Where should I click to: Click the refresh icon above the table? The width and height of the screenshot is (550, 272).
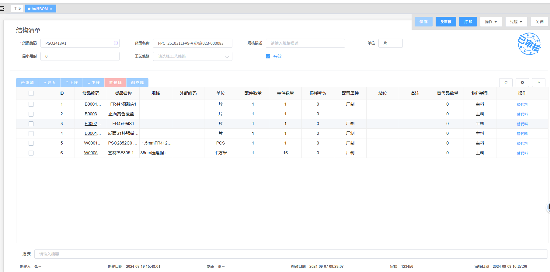pos(506,82)
